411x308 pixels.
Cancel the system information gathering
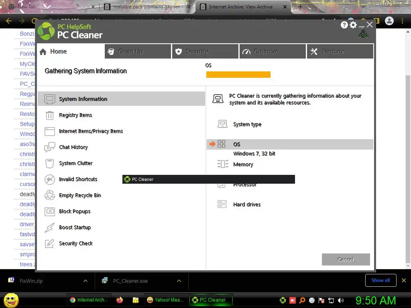tap(346, 259)
